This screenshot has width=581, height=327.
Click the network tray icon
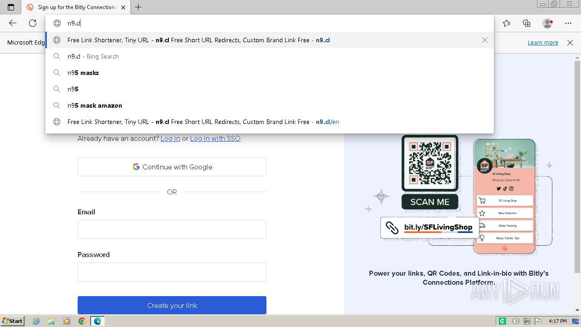[527, 321]
